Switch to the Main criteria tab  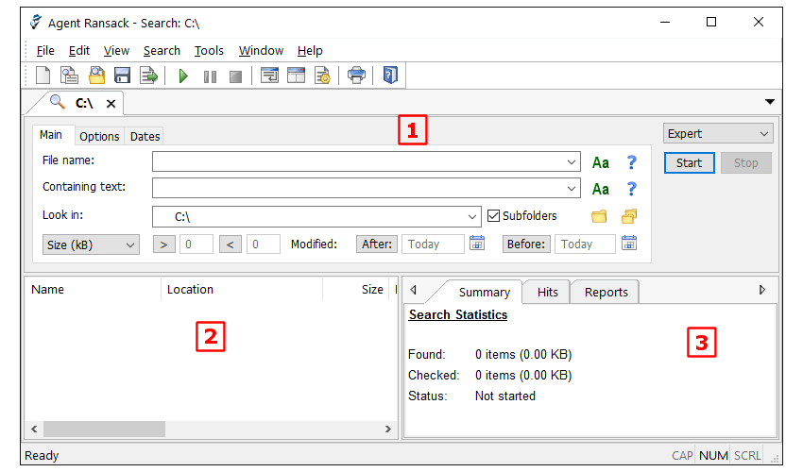click(51, 135)
